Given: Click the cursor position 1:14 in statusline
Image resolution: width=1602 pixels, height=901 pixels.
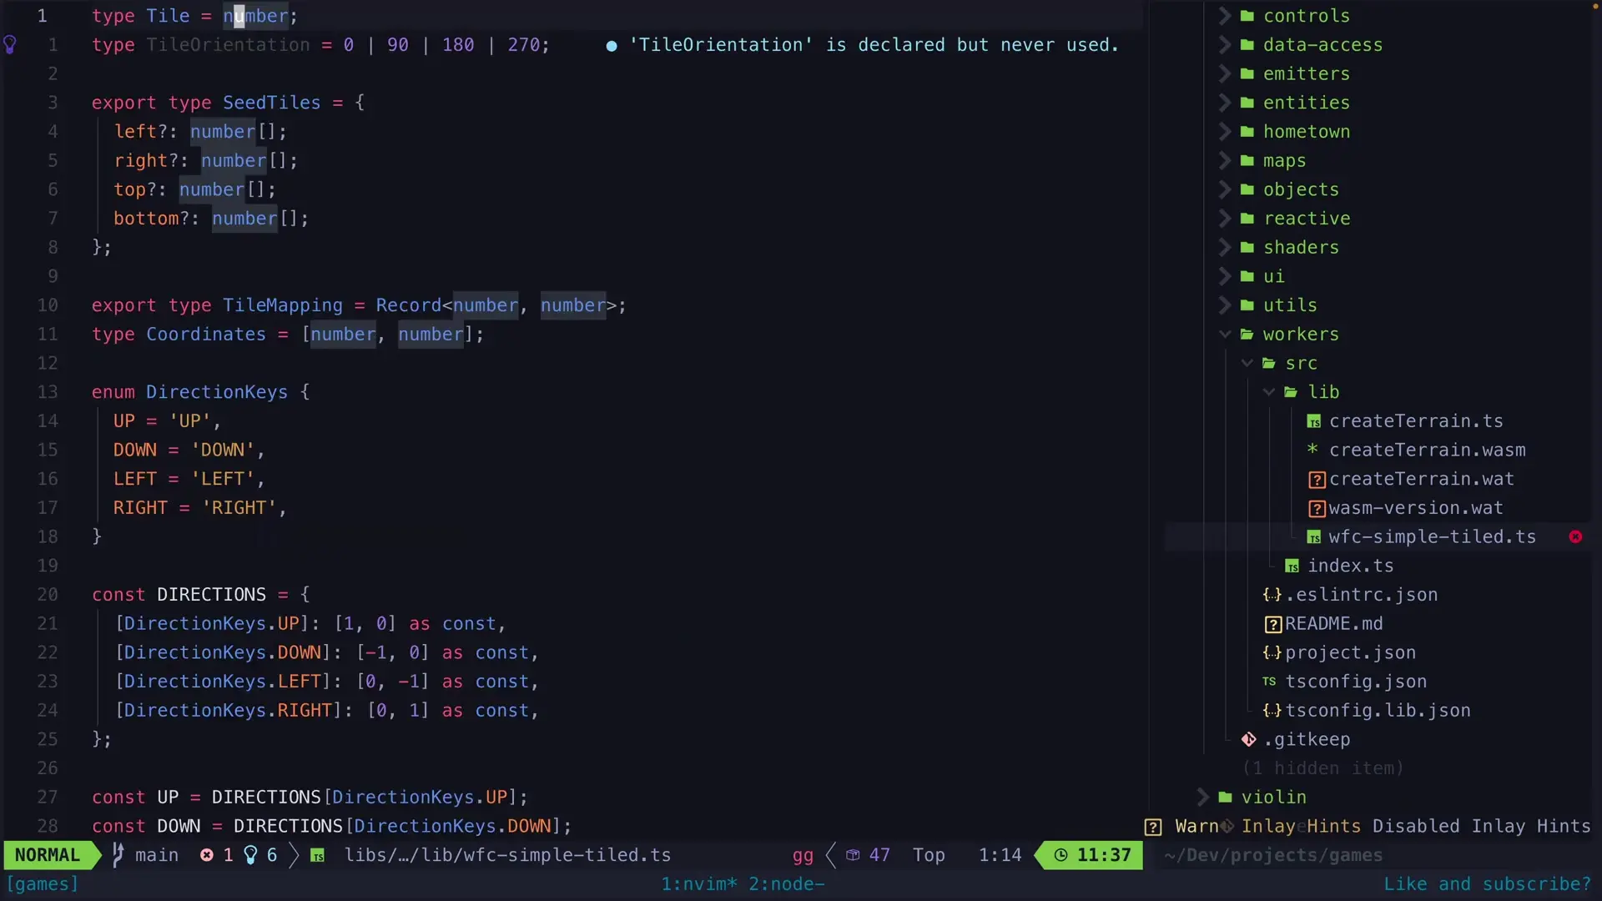Looking at the screenshot, I should pyautogui.click(x=1000, y=855).
